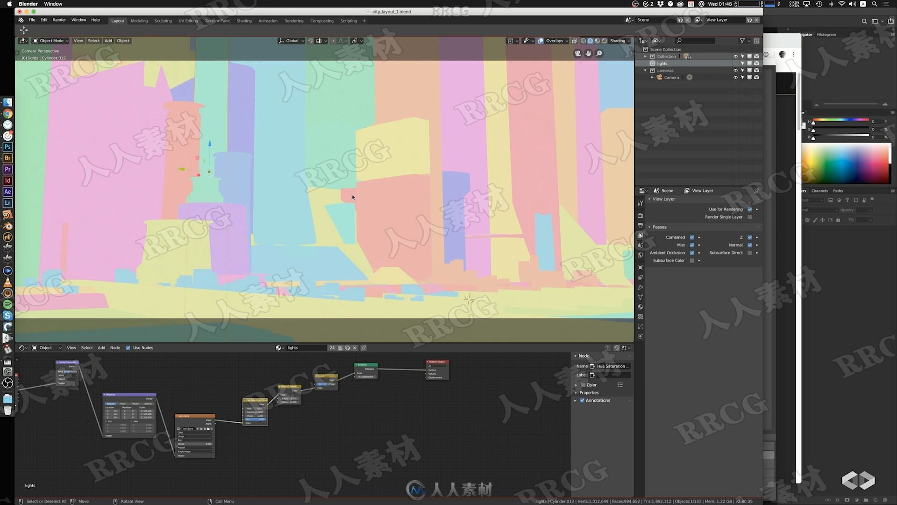Select solid shading mode icon
Viewport: 897px width, 505px height.
pos(591,41)
